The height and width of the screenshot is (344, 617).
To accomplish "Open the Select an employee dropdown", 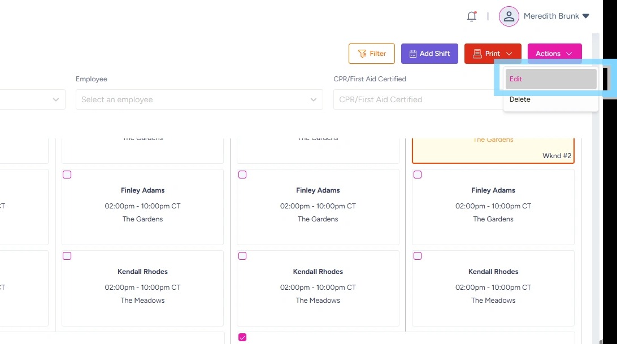I will (x=199, y=99).
